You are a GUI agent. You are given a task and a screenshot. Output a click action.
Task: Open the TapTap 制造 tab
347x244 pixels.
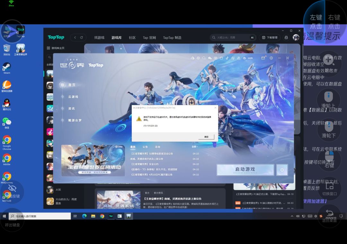172,38
